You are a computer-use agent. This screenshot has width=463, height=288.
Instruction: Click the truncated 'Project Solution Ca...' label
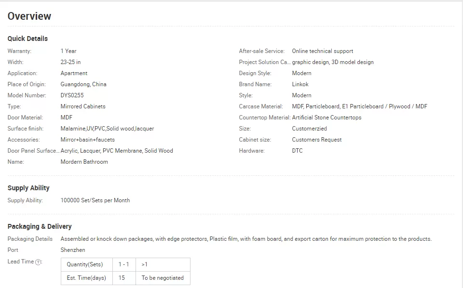coord(265,62)
